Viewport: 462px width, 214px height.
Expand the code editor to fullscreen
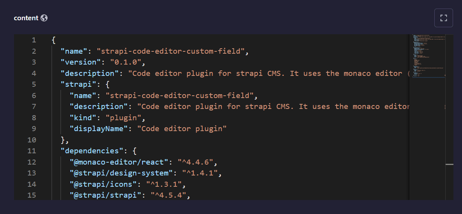(x=443, y=18)
